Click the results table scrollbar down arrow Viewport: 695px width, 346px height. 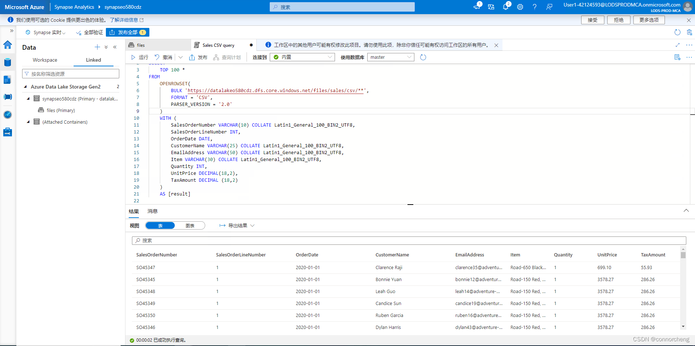683,327
